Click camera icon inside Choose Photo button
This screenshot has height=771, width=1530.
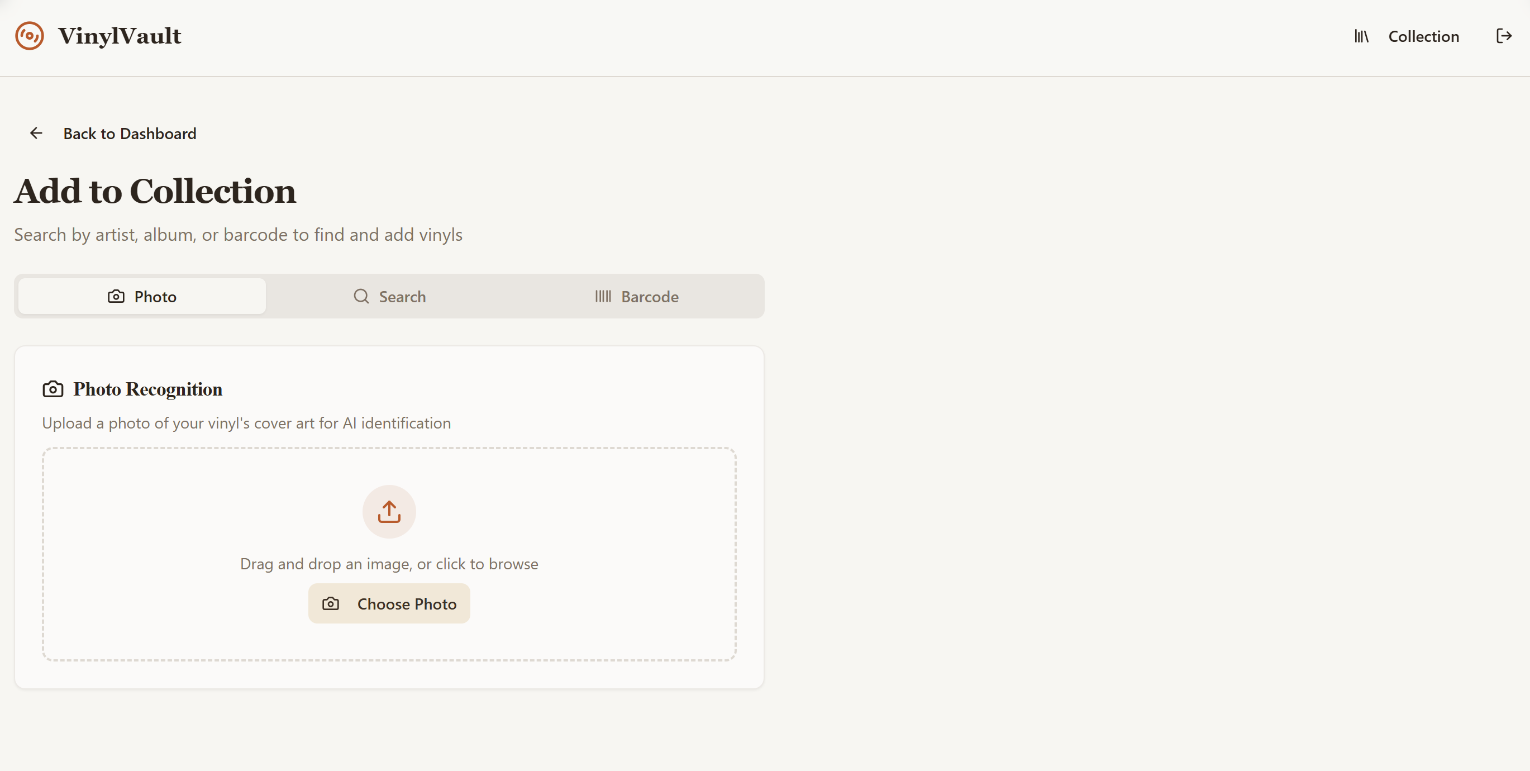click(x=331, y=604)
